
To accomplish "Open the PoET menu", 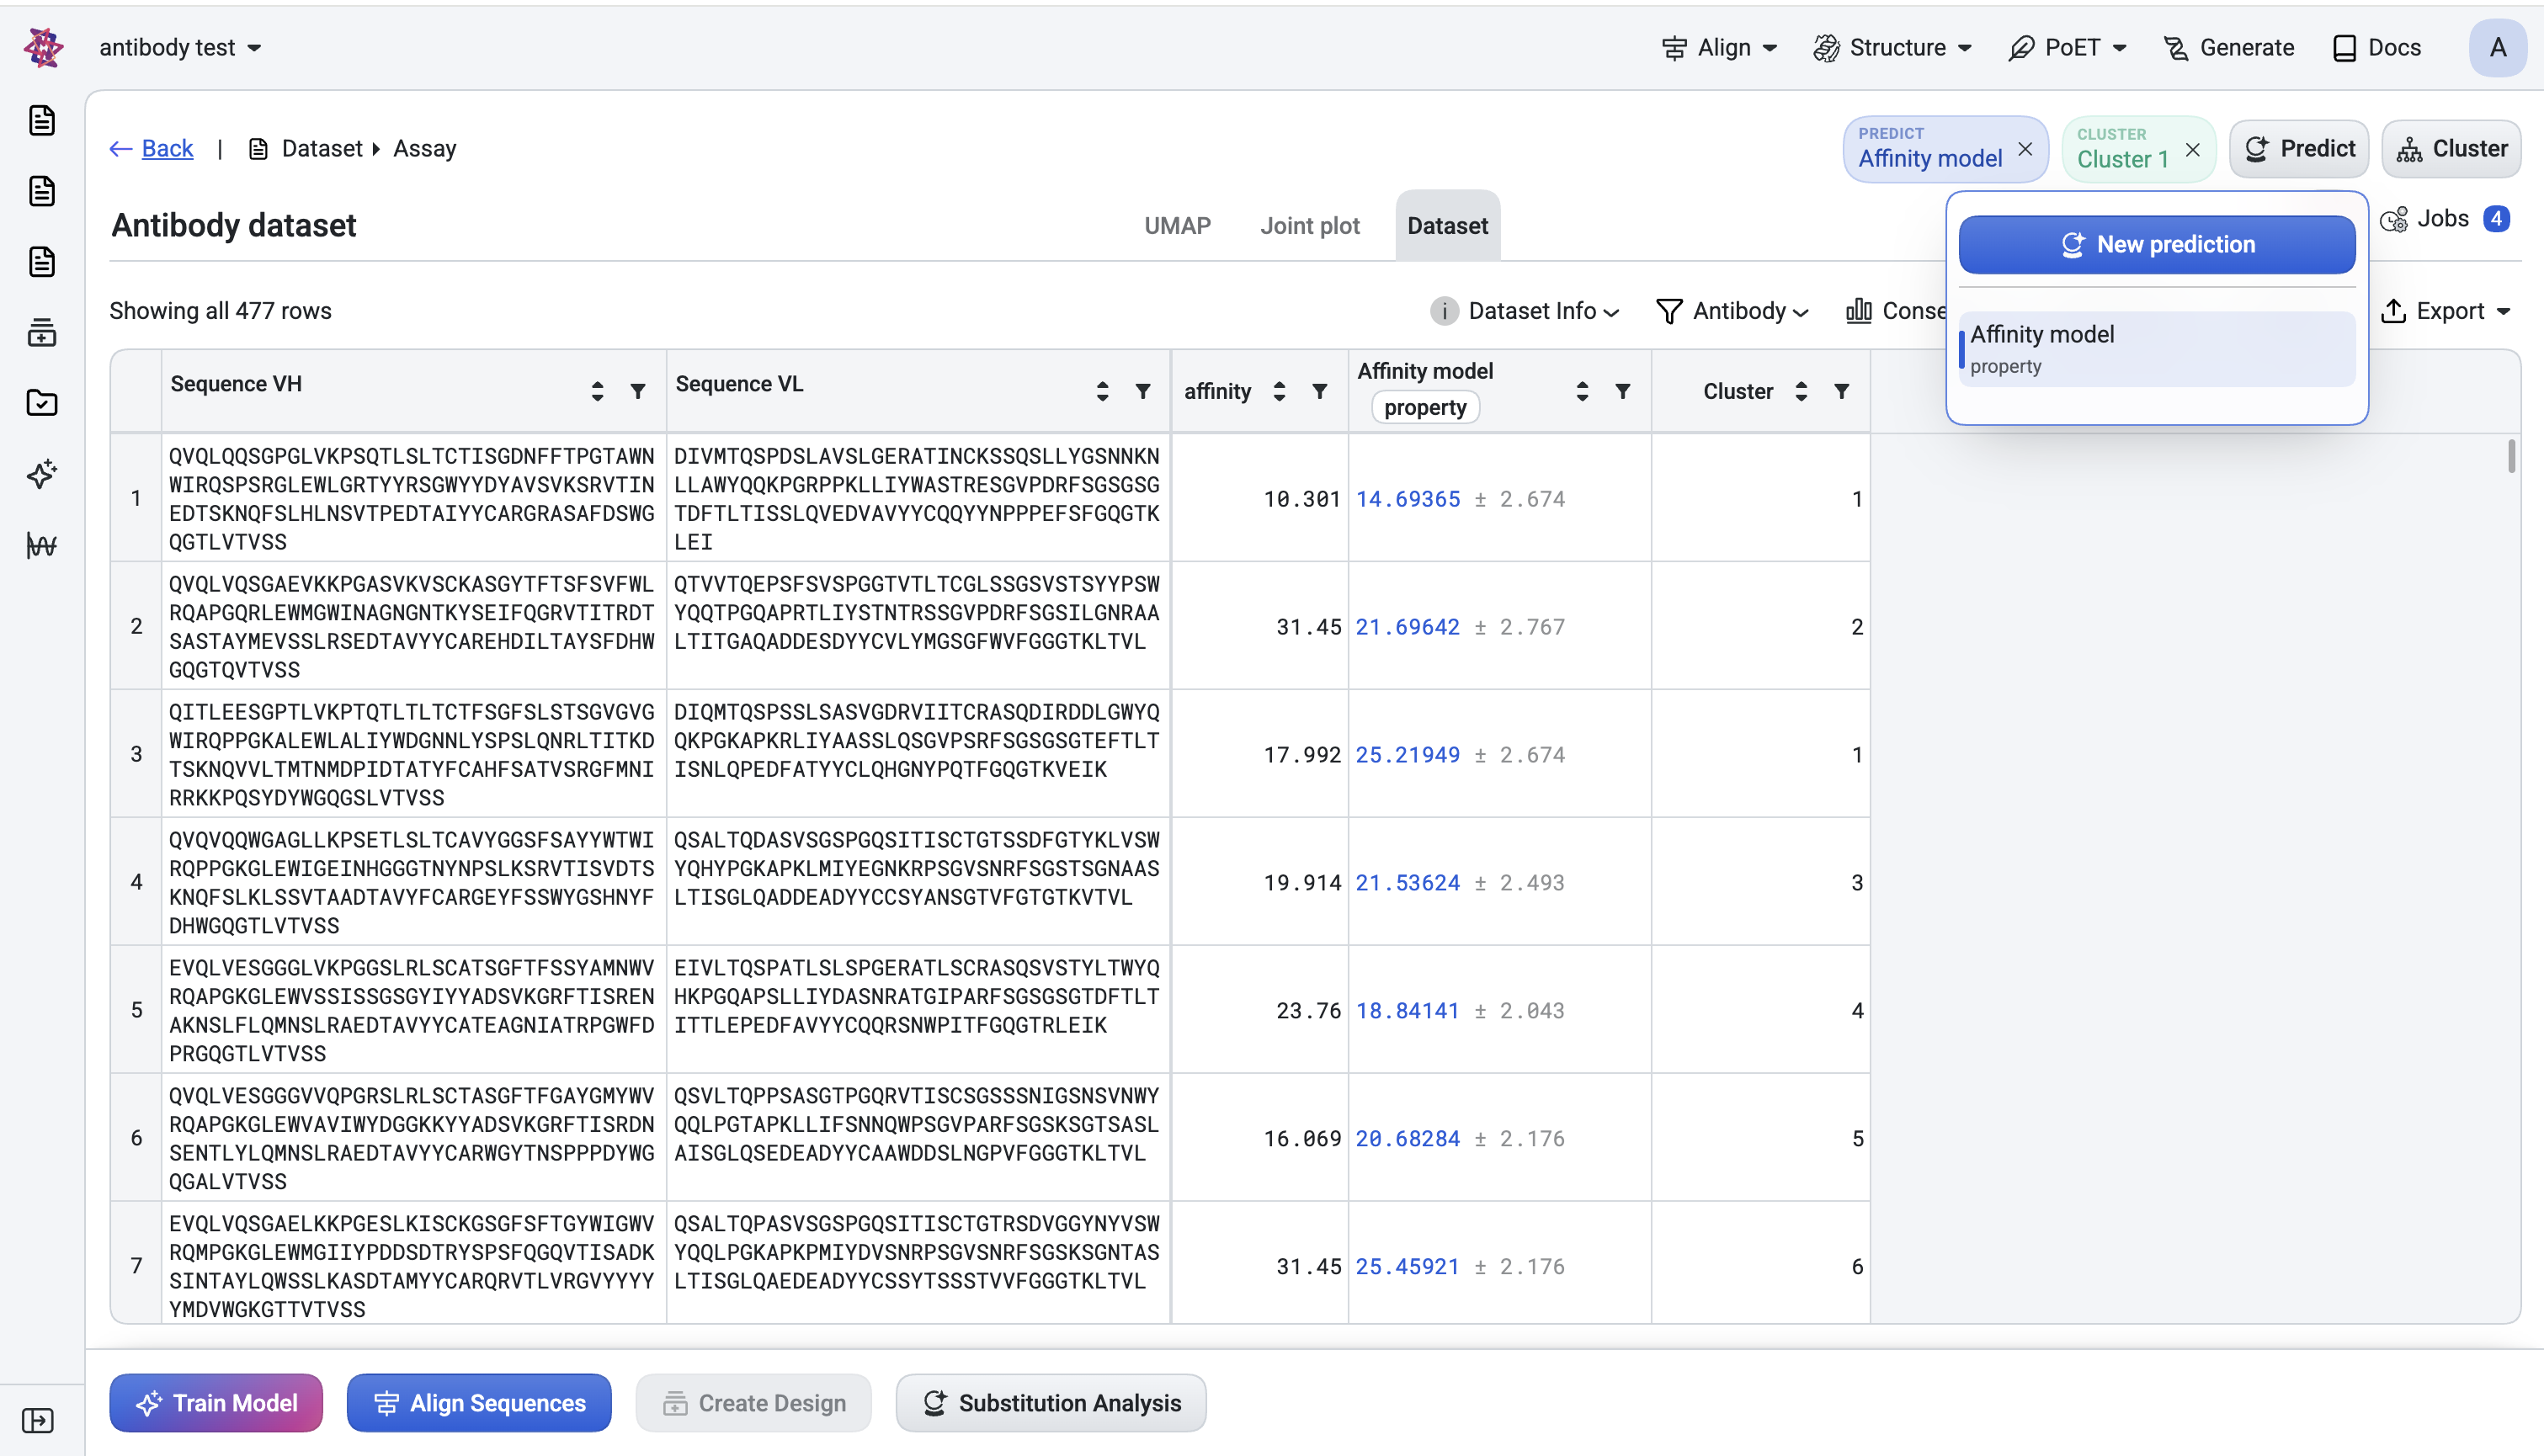I will pyautogui.click(x=2068, y=47).
